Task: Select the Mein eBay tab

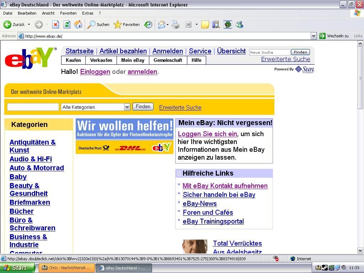Action: 133,60
